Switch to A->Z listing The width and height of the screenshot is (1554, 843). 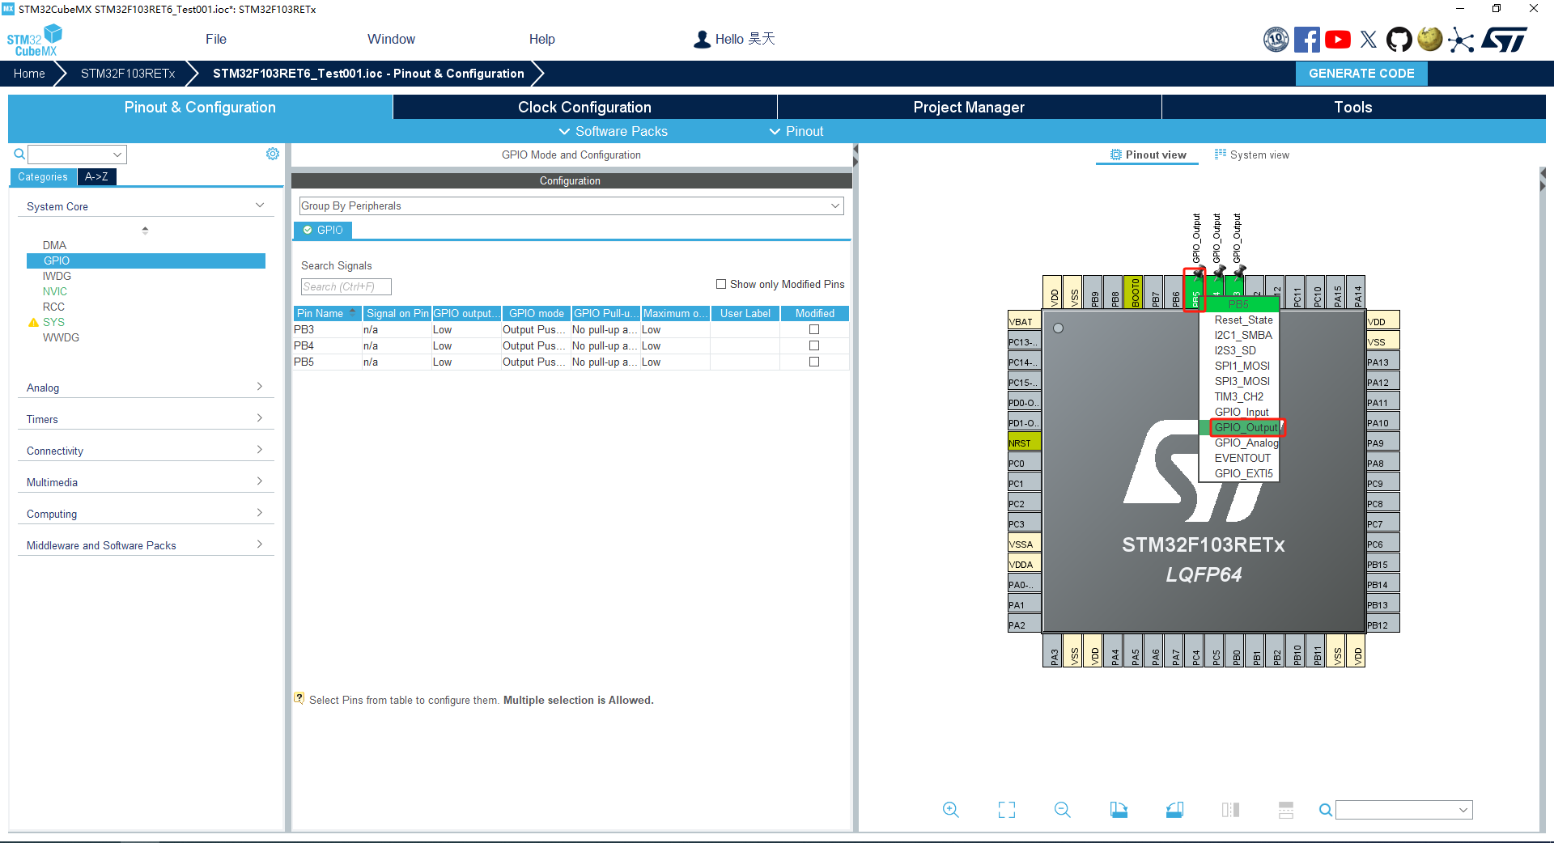coord(96,176)
